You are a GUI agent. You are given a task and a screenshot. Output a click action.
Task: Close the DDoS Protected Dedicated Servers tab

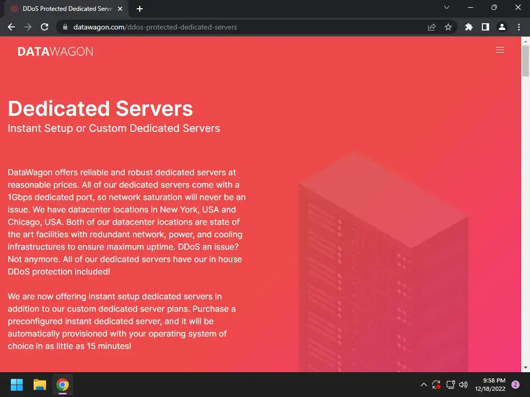pyautogui.click(x=120, y=9)
